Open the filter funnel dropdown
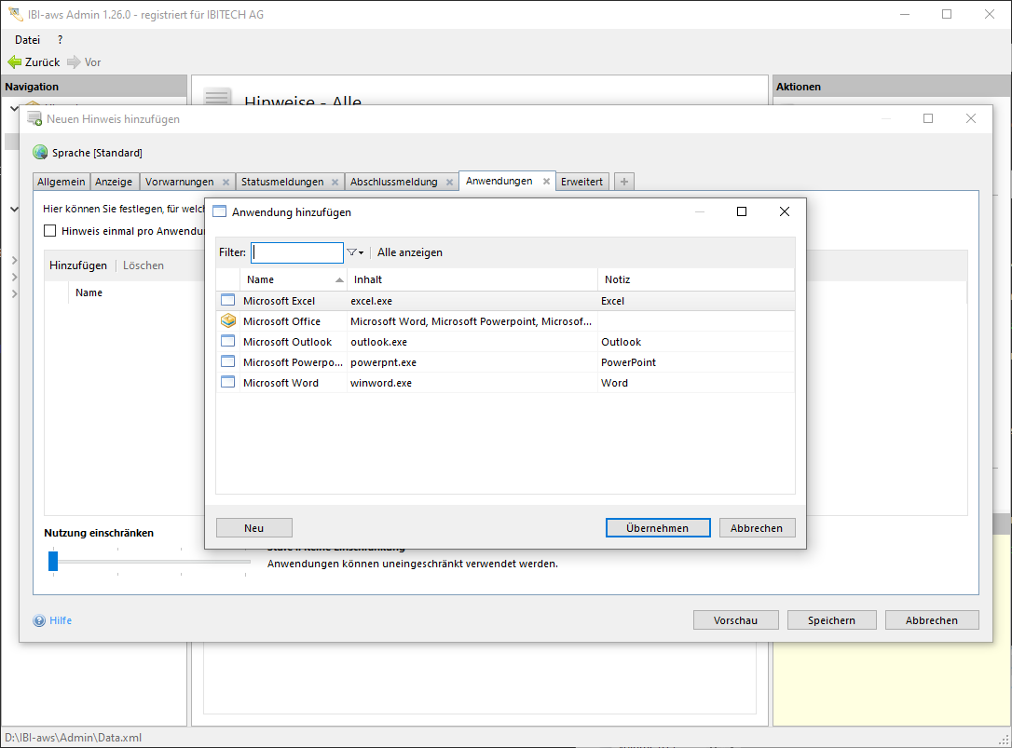Viewport: 1012px width, 748px height. [355, 252]
